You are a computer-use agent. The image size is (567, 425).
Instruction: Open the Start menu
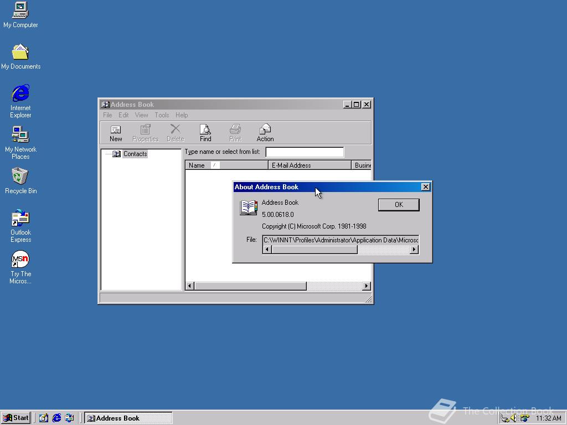[16, 418]
